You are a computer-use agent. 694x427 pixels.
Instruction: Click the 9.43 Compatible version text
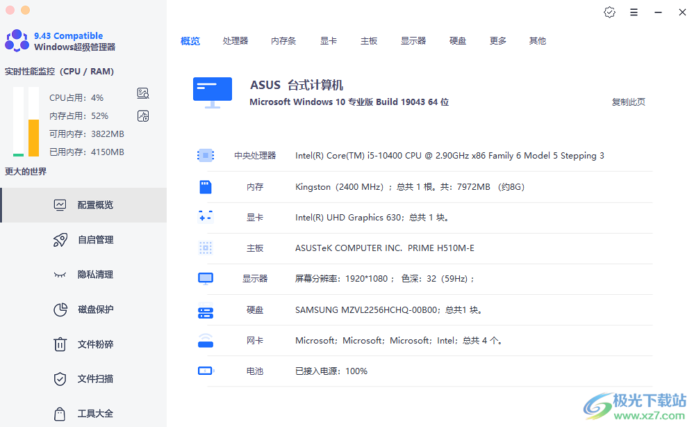coord(69,35)
